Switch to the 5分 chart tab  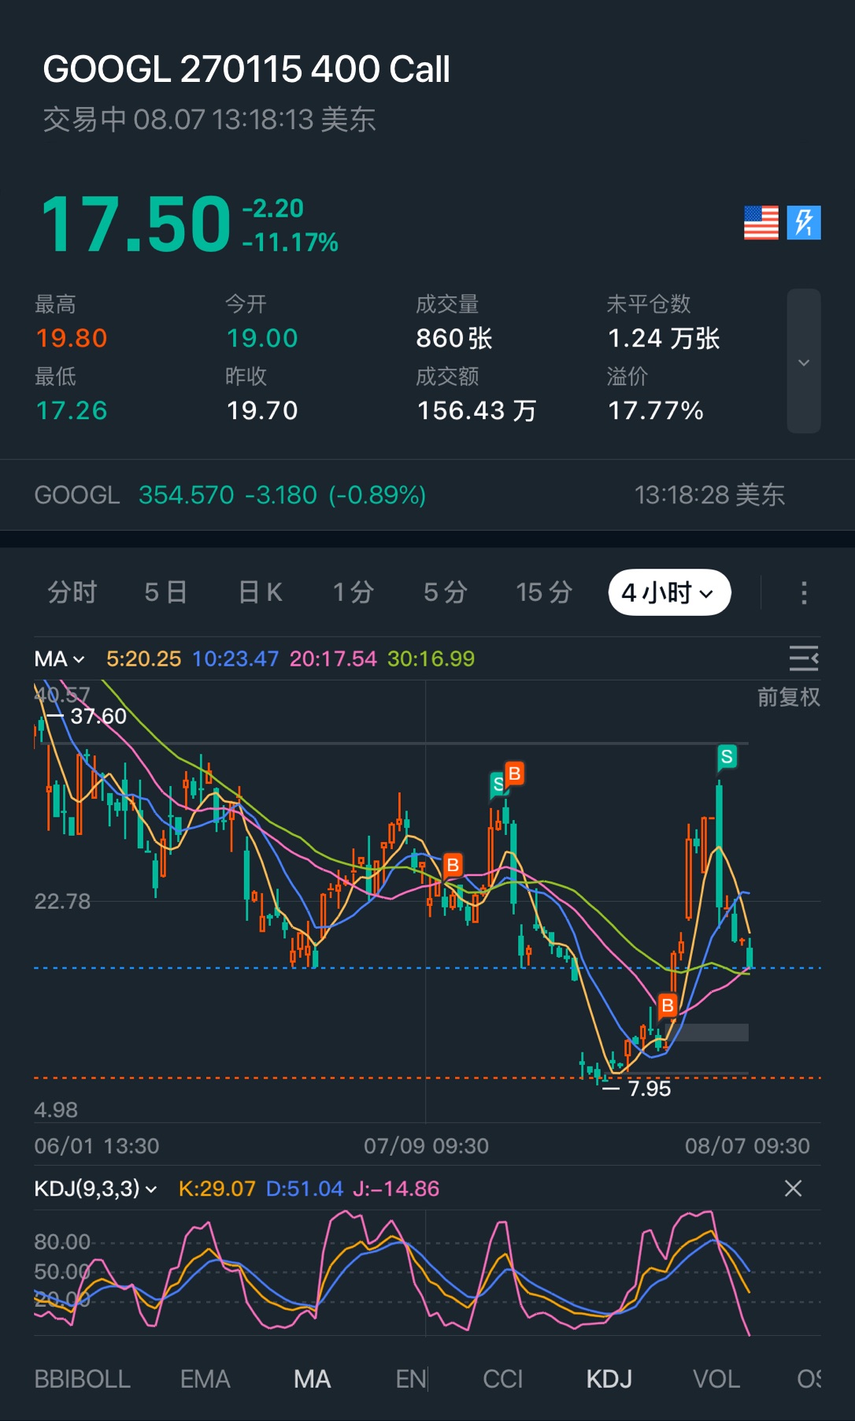point(446,592)
